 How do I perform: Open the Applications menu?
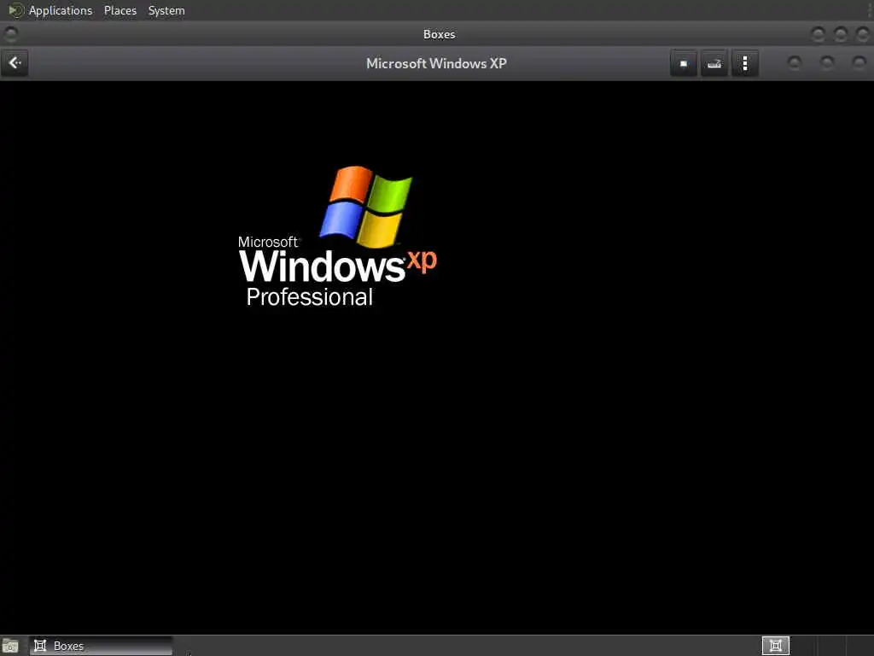61,10
